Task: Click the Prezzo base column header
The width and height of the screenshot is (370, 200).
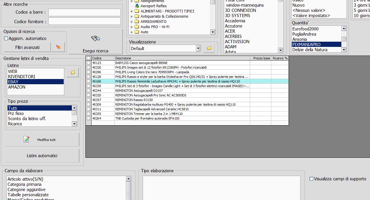Action: coord(261,58)
